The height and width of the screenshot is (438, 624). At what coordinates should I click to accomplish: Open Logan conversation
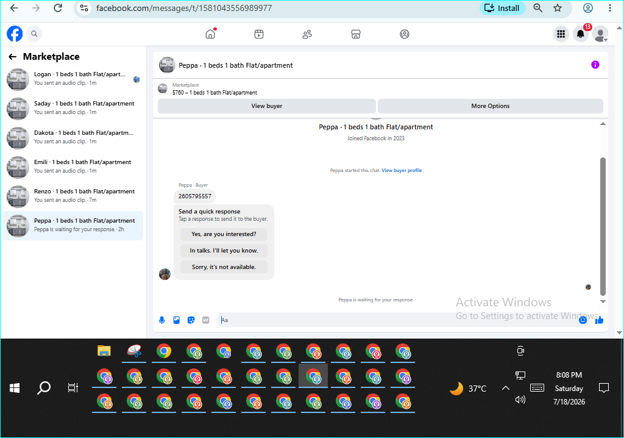pos(73,79)
